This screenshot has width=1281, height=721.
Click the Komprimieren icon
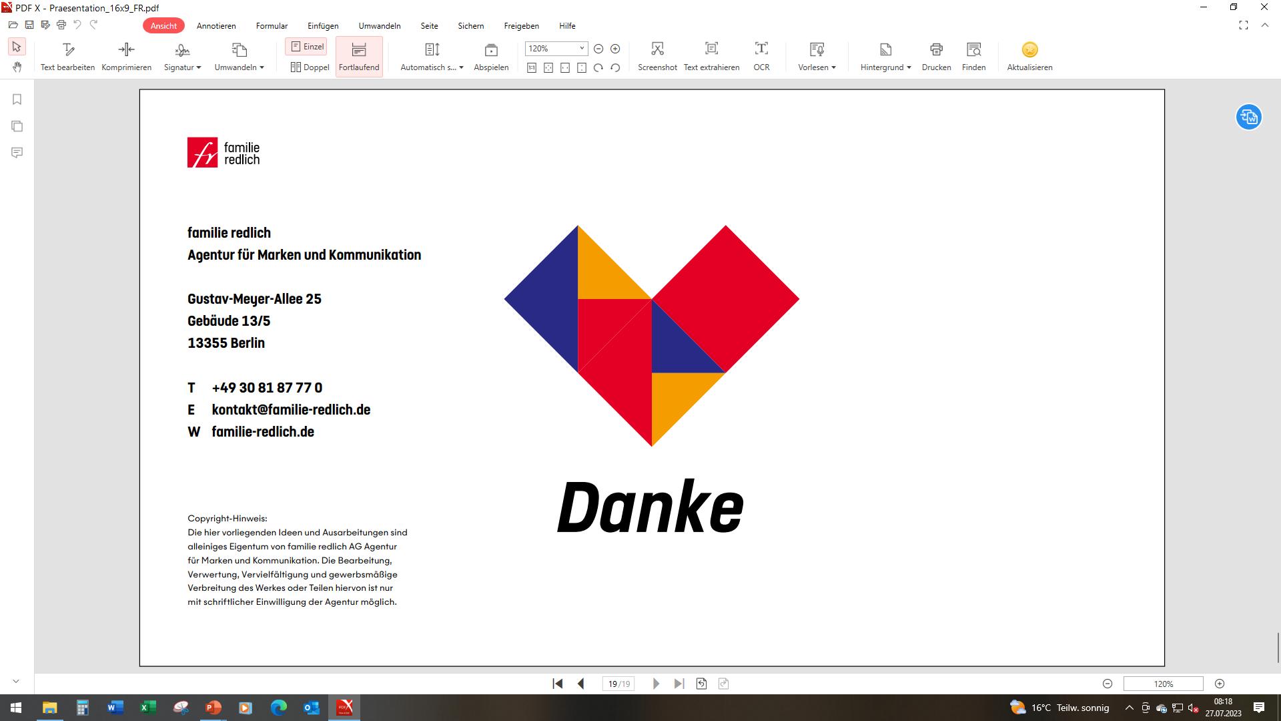[126, 49]
